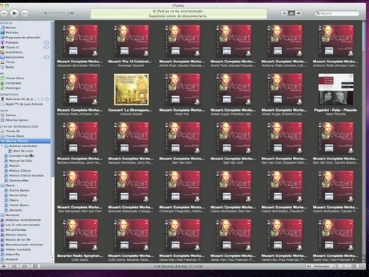369x277 pixels.
Task: Click the sidebar scroll down arrow
Action: click(x=53, y=261)
